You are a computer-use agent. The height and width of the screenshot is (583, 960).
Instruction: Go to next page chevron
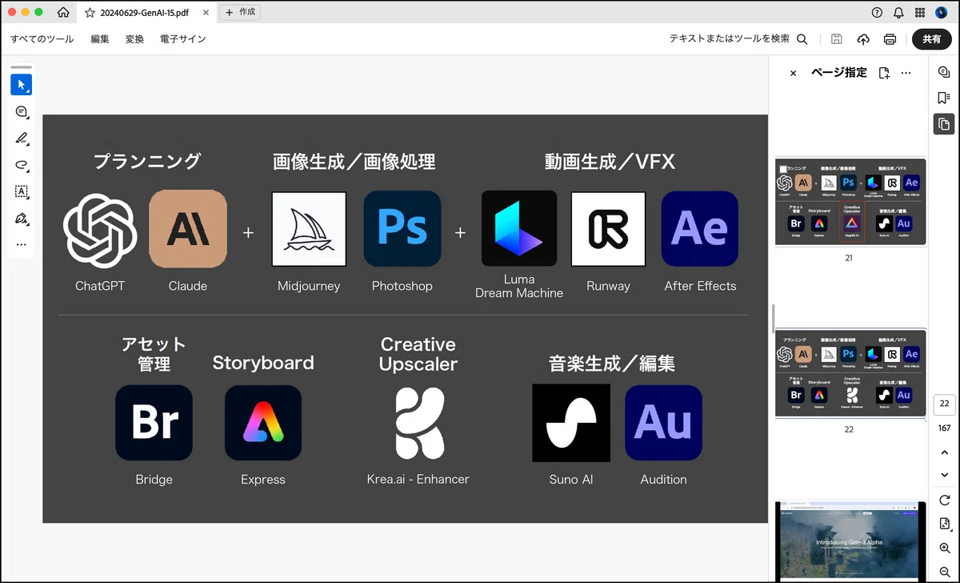pyautogui.click(x=944, y=475)
